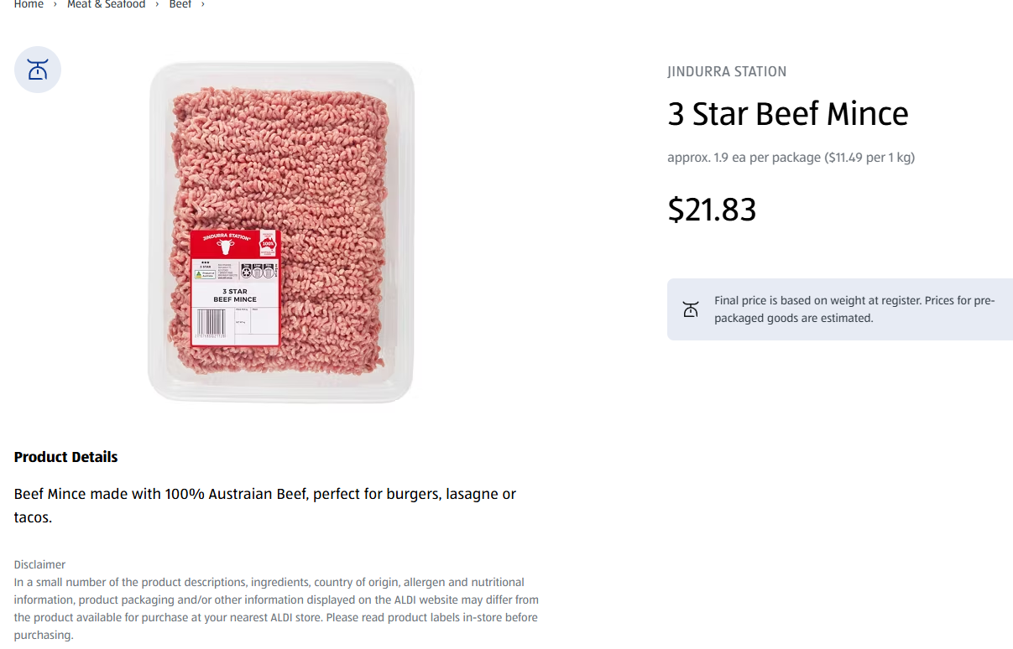Click the $21.83 price

[712, 210]
